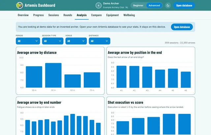The width and height of the screenshot is (211, 135).
Task: Click the tallest bar in end number chart
Action: click(73, 124)
